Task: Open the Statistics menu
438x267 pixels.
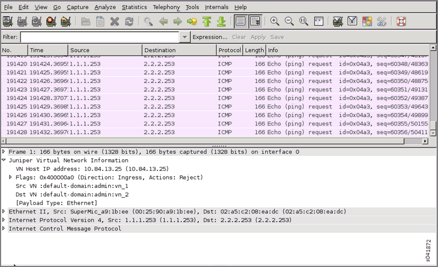Action: pos(134,7)
